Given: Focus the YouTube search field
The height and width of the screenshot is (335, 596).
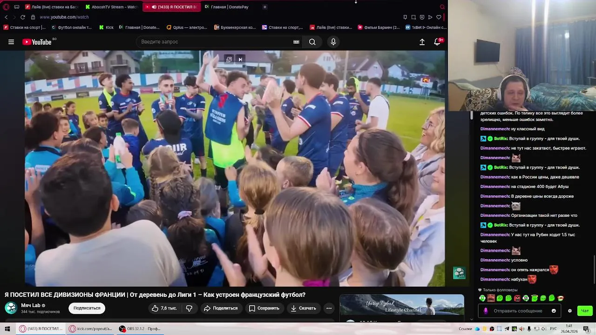Looking at the screenshot, I should coord(219,42).
